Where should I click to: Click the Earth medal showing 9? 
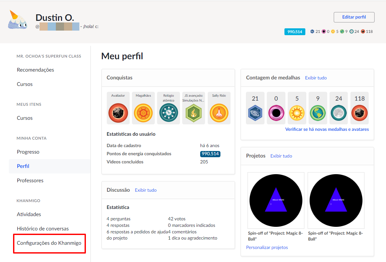(x=318, y=108)
